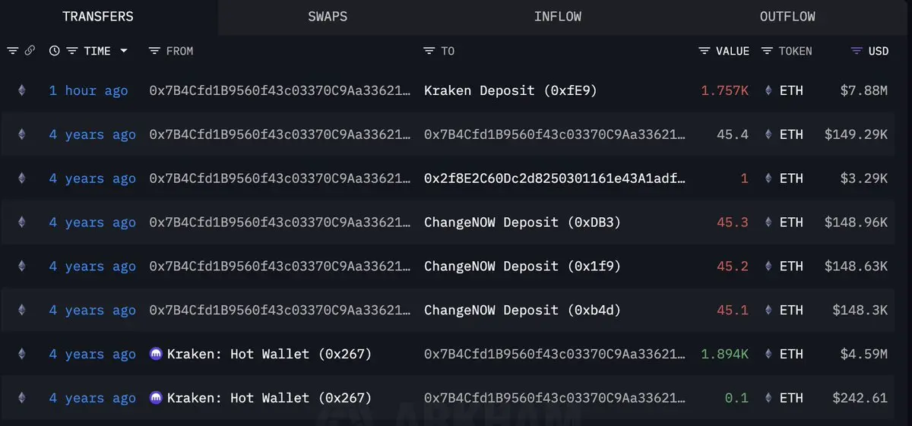Viewport: 912px width, 426px height.
Task: Click the "1 hour ago" transaction timestamp
Action: coord(88,90)
